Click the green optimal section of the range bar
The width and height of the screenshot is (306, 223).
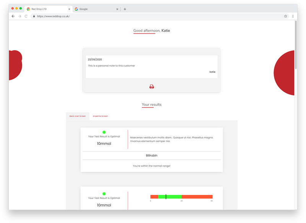(170, 197)
